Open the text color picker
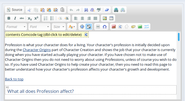The image size is (185, 101). (72, 27)
